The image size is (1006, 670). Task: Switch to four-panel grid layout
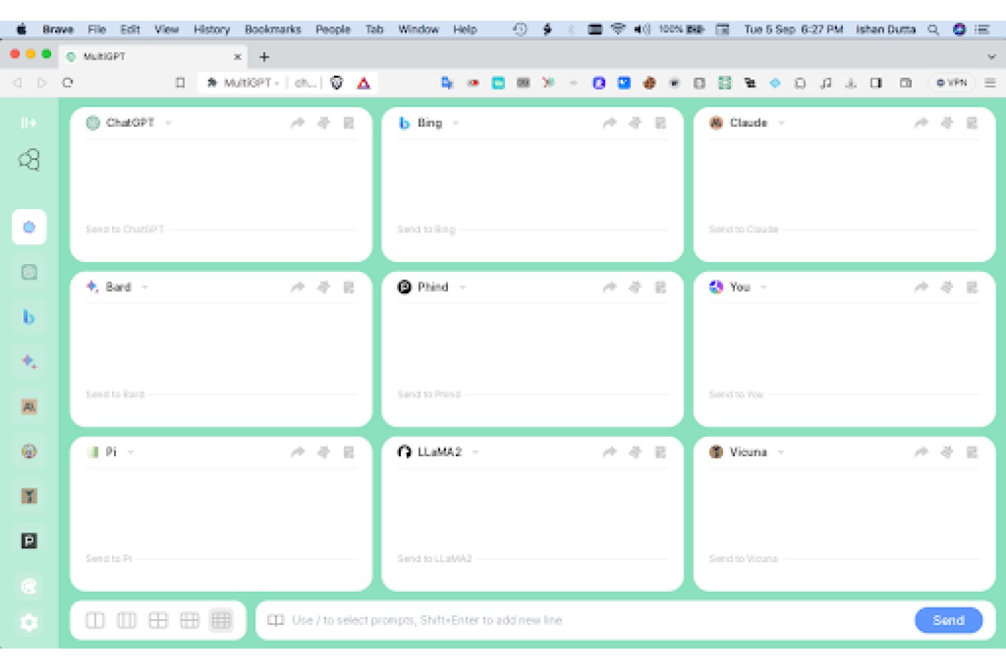click(158, 620)
